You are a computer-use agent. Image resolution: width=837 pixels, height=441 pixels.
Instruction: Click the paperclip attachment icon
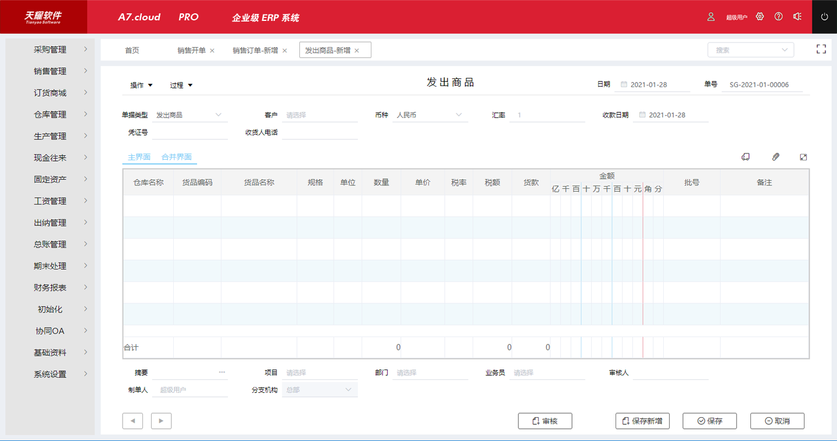click(x=775, y=157)
